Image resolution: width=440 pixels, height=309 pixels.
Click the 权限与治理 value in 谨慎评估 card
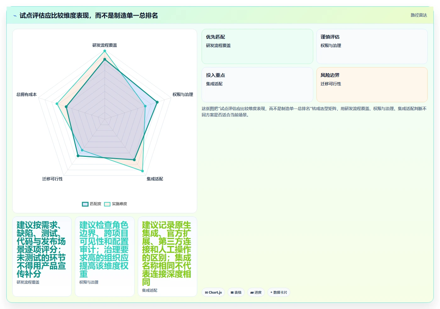[331, 45]
